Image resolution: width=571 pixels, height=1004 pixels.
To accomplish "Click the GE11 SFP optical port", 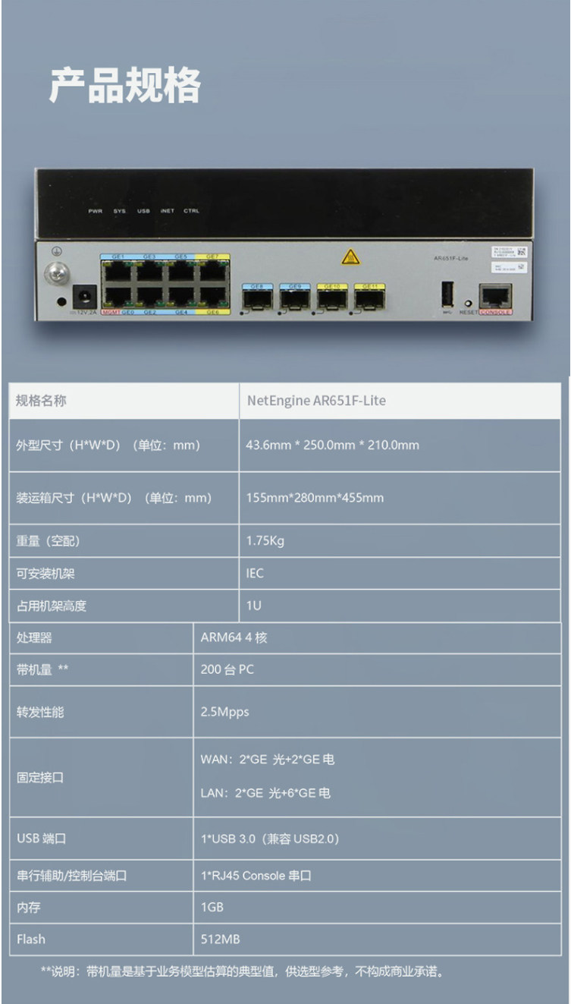I will (x=369, y=299).
